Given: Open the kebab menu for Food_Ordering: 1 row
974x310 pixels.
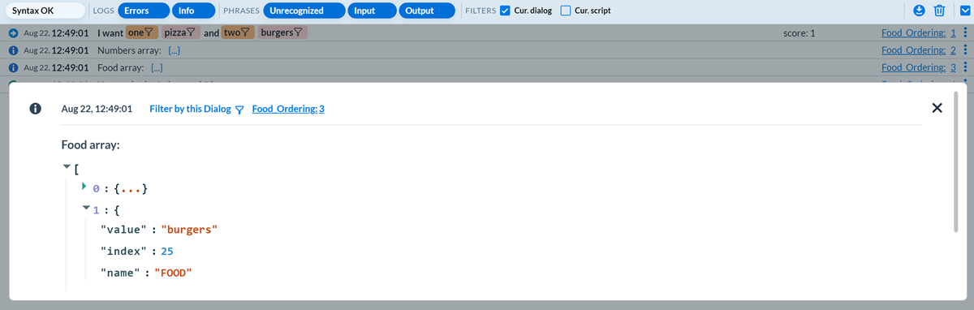Looking at the screenshot, I should tap(965, 33).
